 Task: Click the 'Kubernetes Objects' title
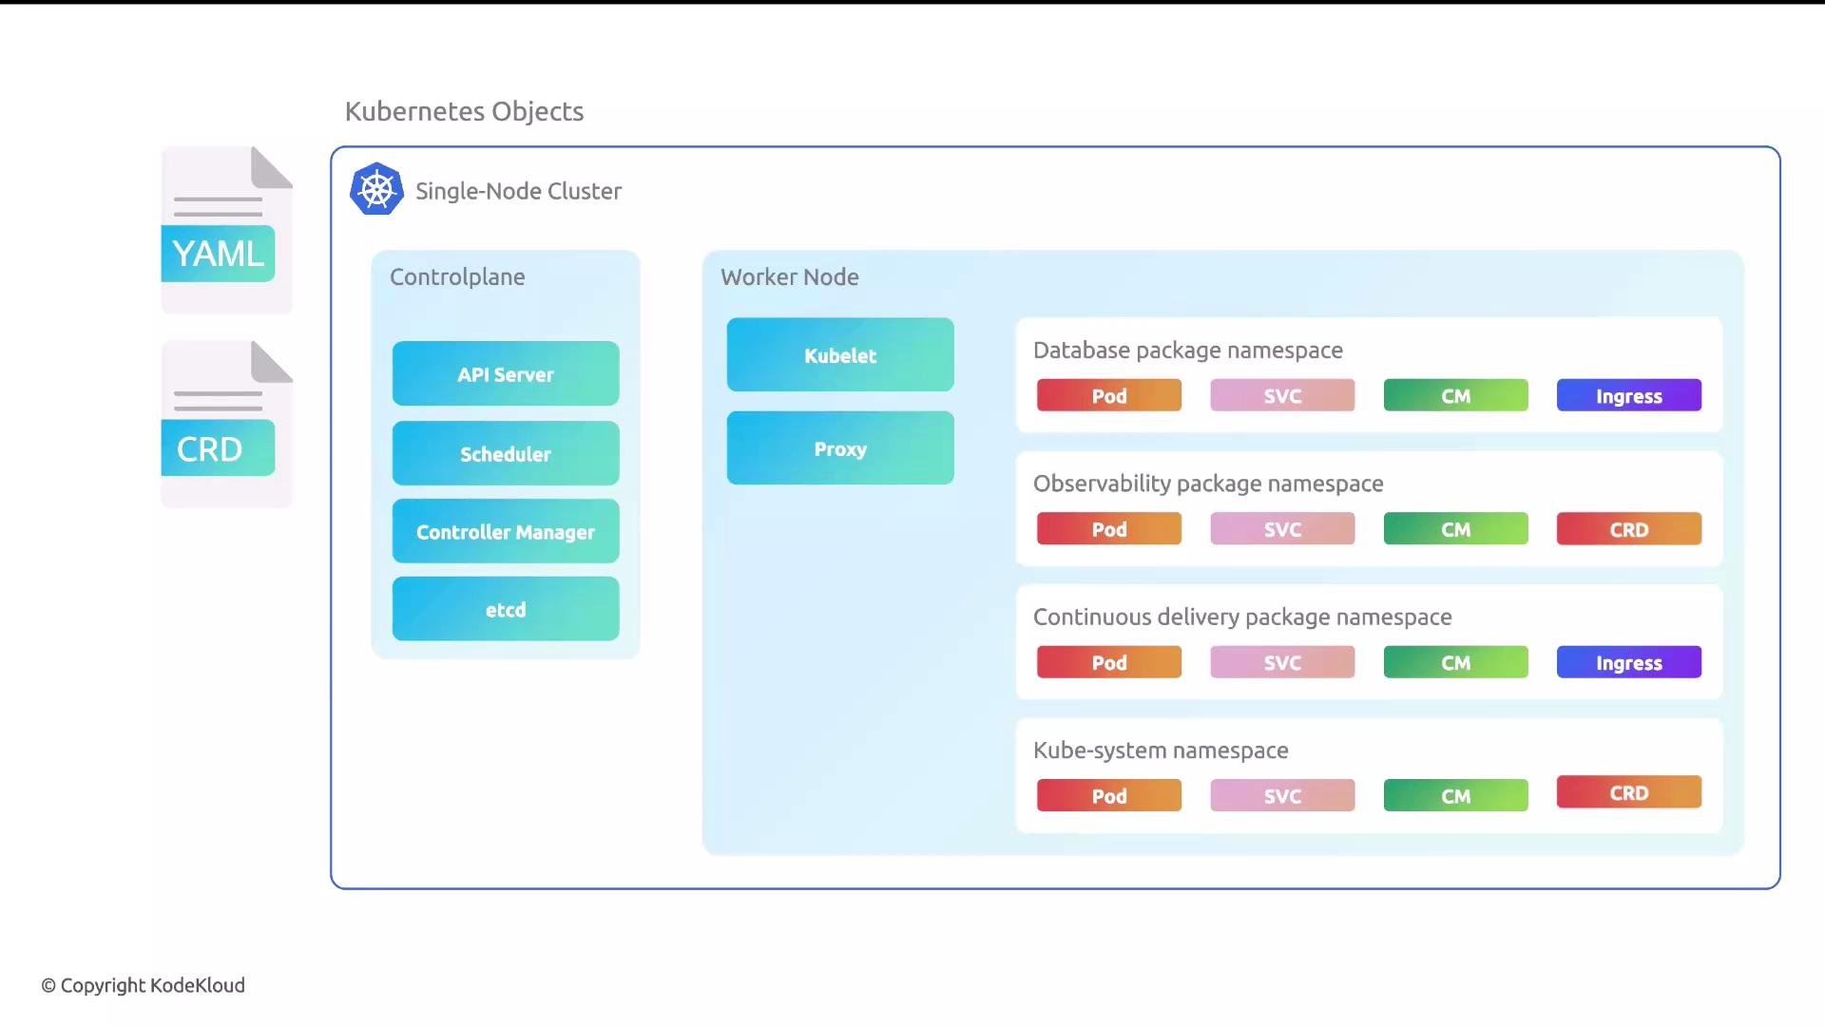(x=464, y=111)
